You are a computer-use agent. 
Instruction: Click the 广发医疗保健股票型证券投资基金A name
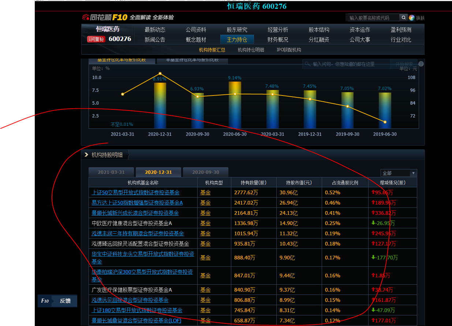pos(132,290)
